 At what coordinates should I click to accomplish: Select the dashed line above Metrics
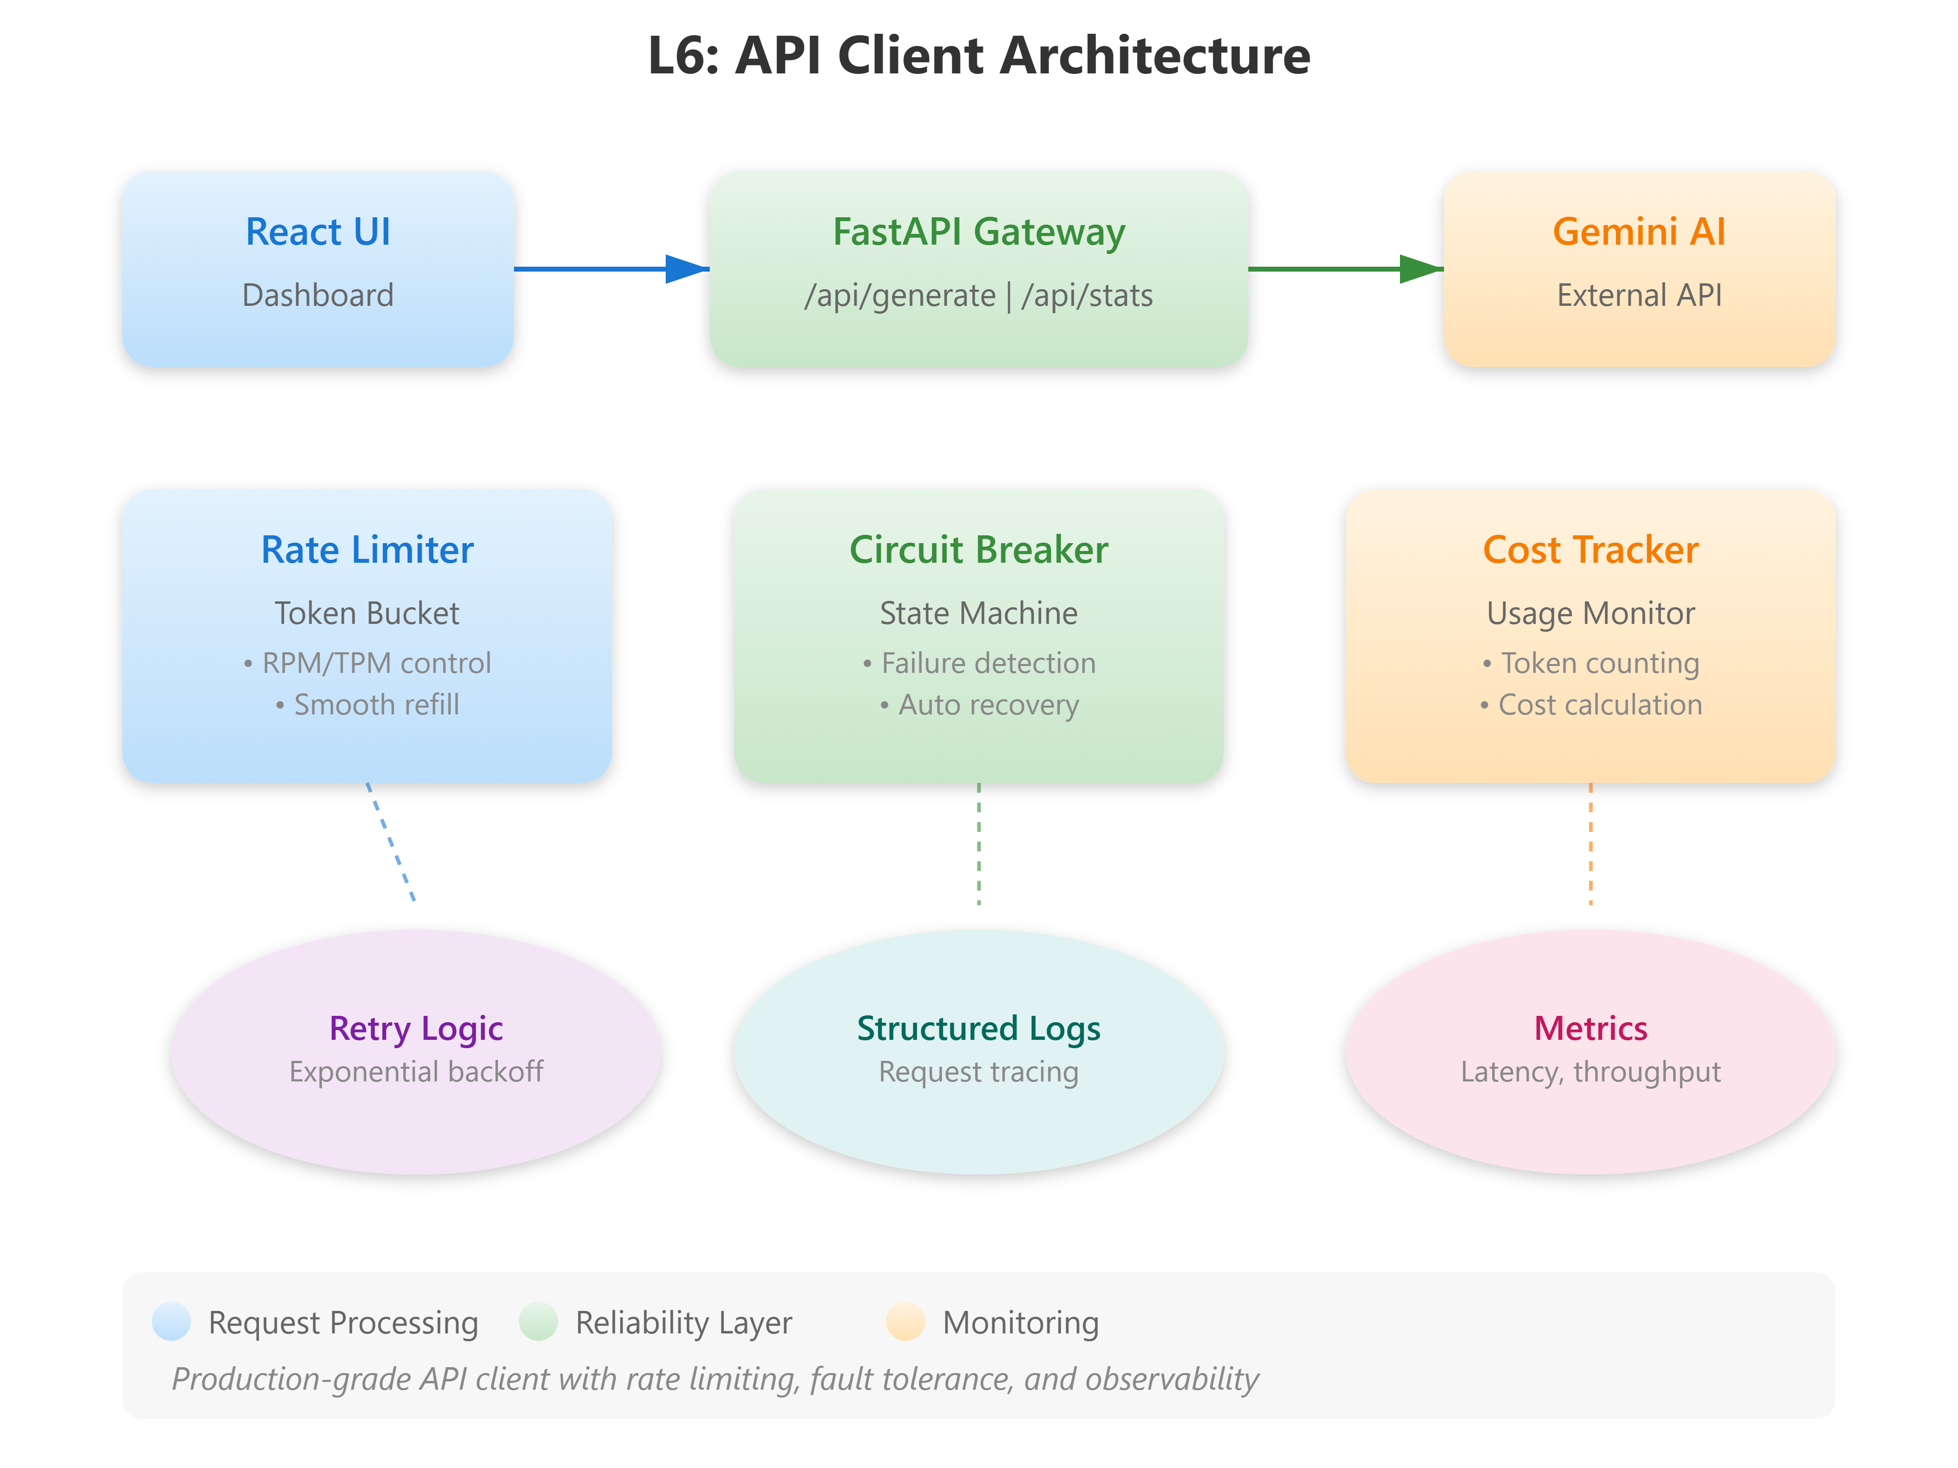click(1590, 845)
